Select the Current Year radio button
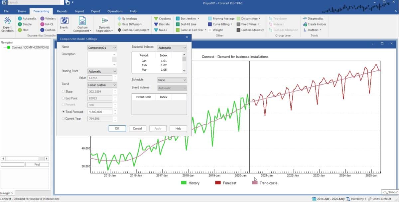The width and height of the screenshot is (399, 202). (x=64, y=118)
